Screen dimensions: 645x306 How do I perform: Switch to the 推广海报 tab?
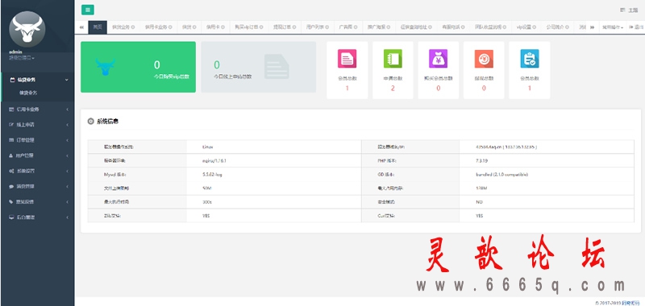click(x=379, y=27)
